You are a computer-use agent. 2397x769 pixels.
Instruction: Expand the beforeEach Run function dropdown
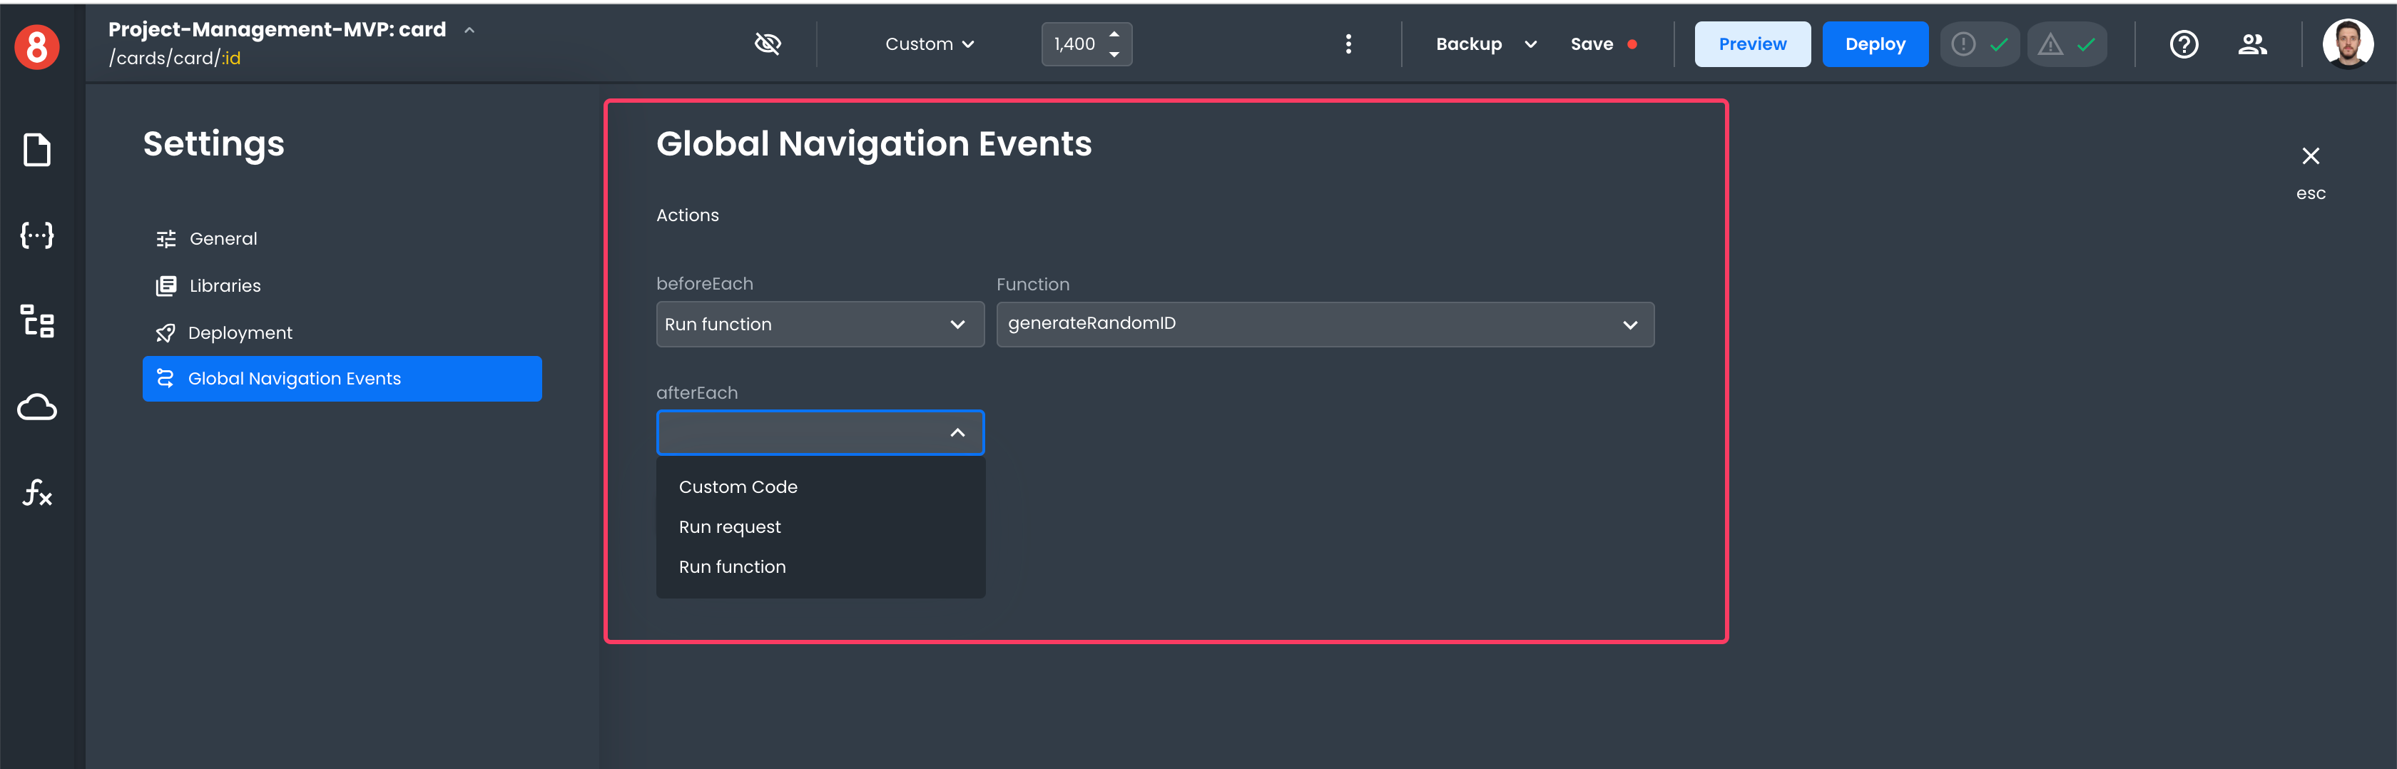pyautogui.click(x=819, y=324)
